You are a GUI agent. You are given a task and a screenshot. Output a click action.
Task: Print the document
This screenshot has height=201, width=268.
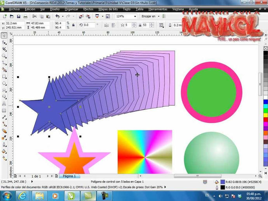pyautogui.click(x=25, y=16)
